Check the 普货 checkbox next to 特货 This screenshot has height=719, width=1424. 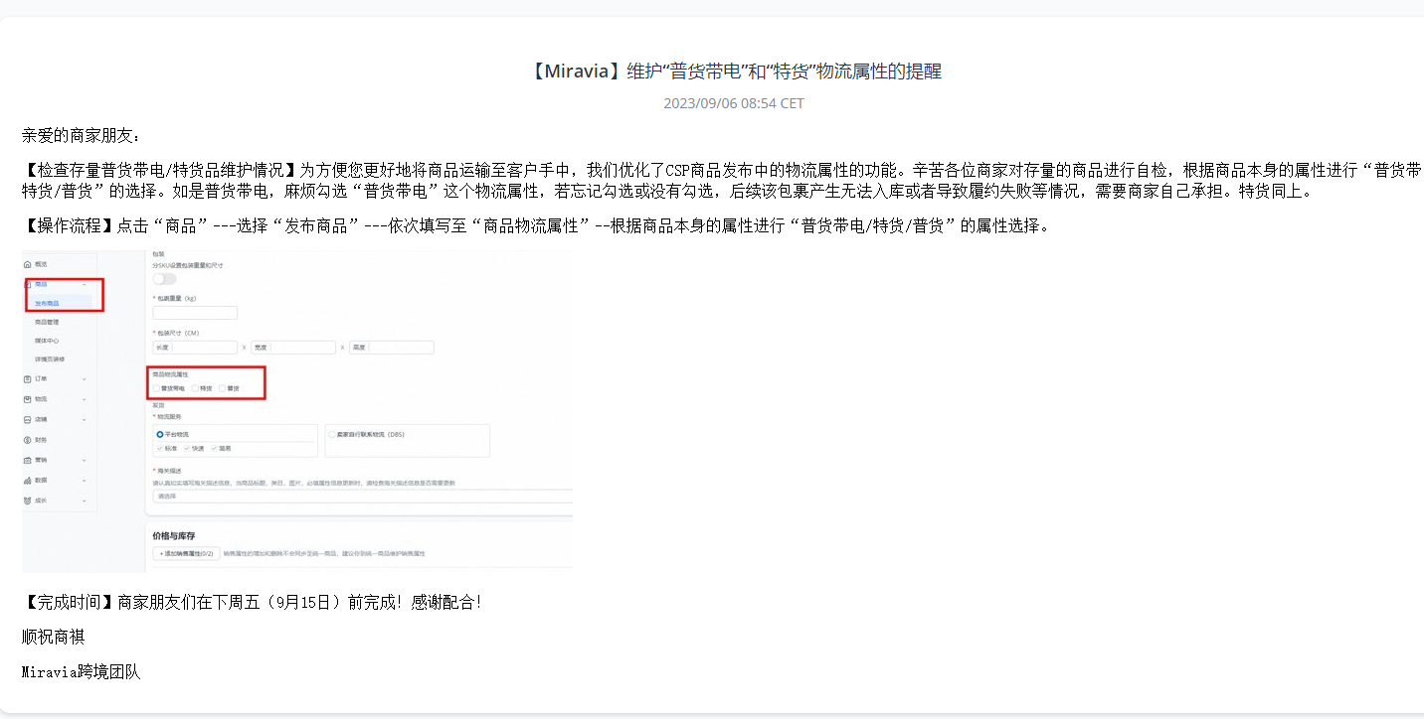tap(222, 388)
